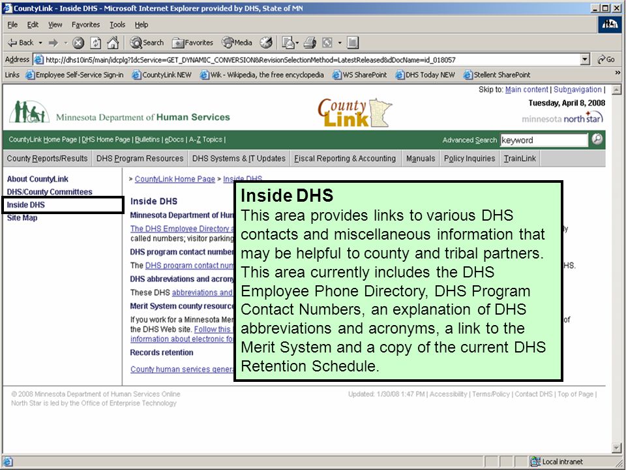Open the Search toolbar button with magnifier
Viewport: 626px width, 470px height.
147,43
